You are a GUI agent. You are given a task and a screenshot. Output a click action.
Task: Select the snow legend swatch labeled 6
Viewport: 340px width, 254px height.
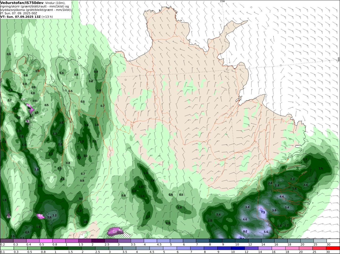point(189,240)
